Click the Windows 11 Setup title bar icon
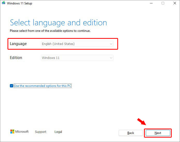The image size is (180, 142). pyautogui.click(x=4, y=3)
